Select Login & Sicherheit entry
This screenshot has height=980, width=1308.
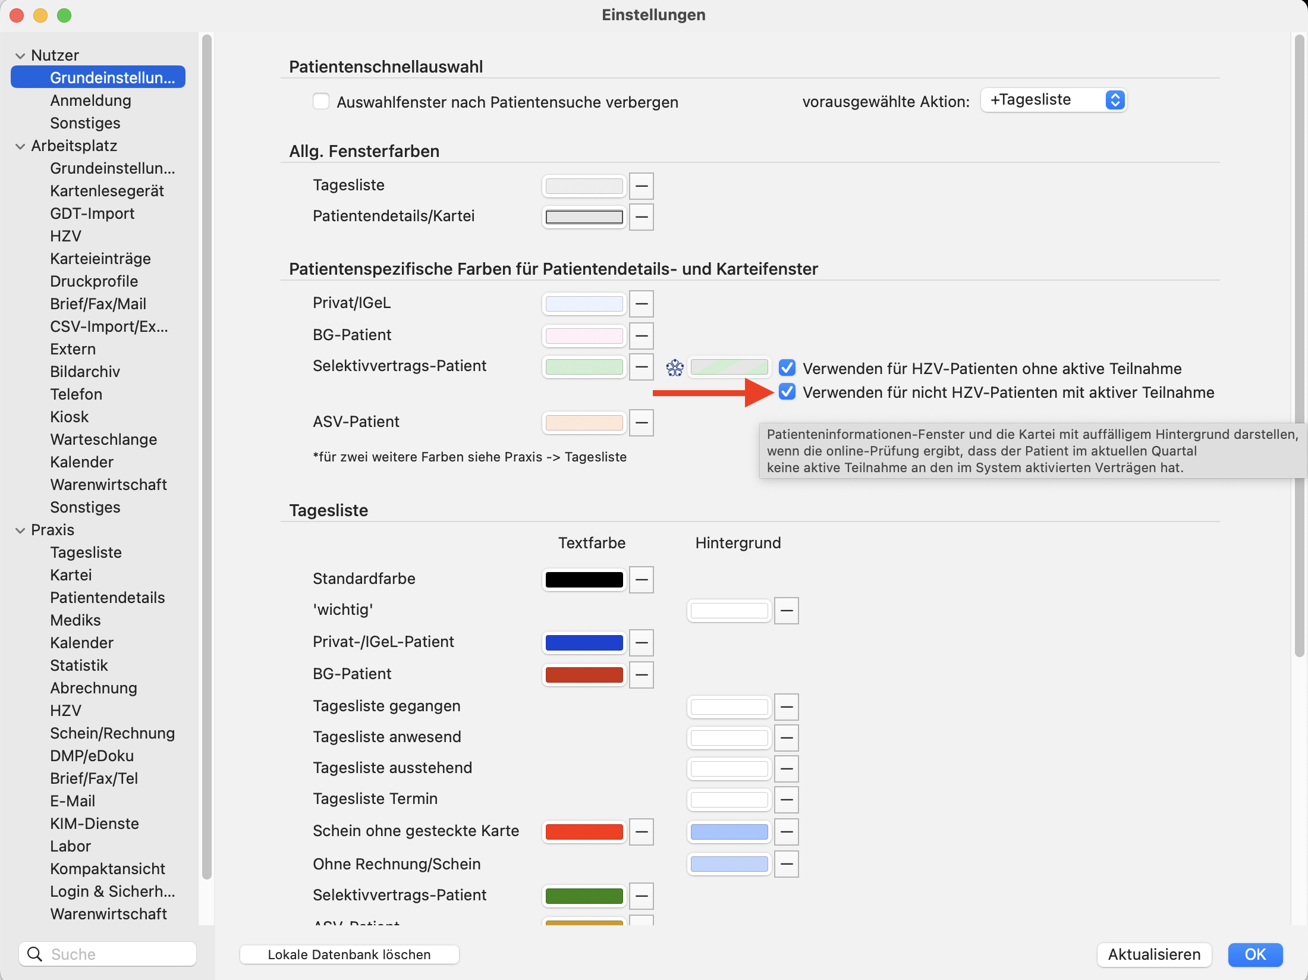pyautogui.click(x=112, y=891)
